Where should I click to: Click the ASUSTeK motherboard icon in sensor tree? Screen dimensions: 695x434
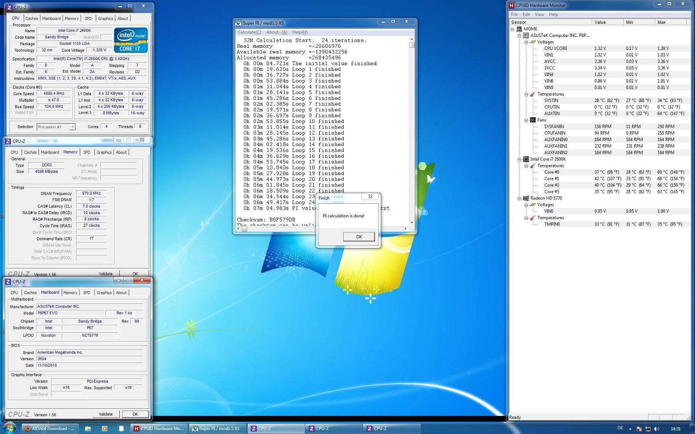[x=526, y=35]
